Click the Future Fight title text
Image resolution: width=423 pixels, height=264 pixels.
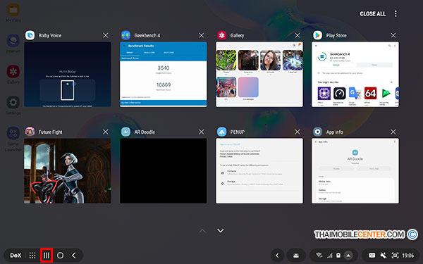(x=50, y=132)
